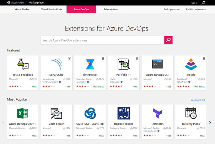The height and width of the screenshot is (144, 215).
Task: Switch to the Visual Studio Code tab
Action: tap(52, 9)
